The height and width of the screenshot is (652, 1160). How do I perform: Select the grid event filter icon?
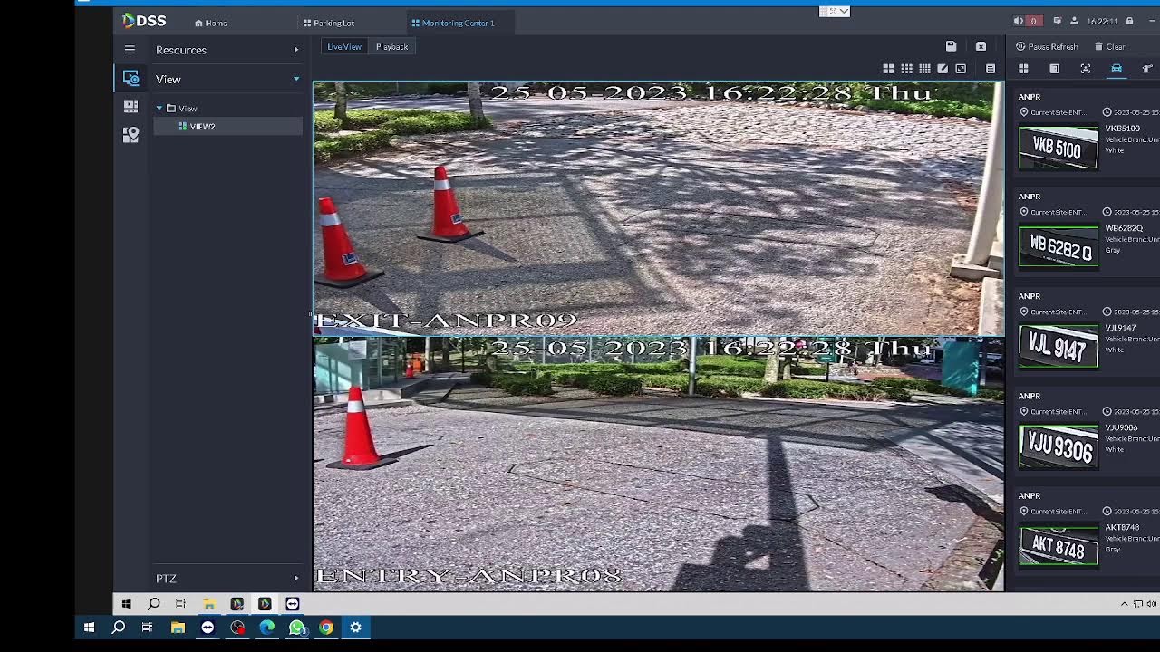pyautogui.click(x=1023, y=69)
